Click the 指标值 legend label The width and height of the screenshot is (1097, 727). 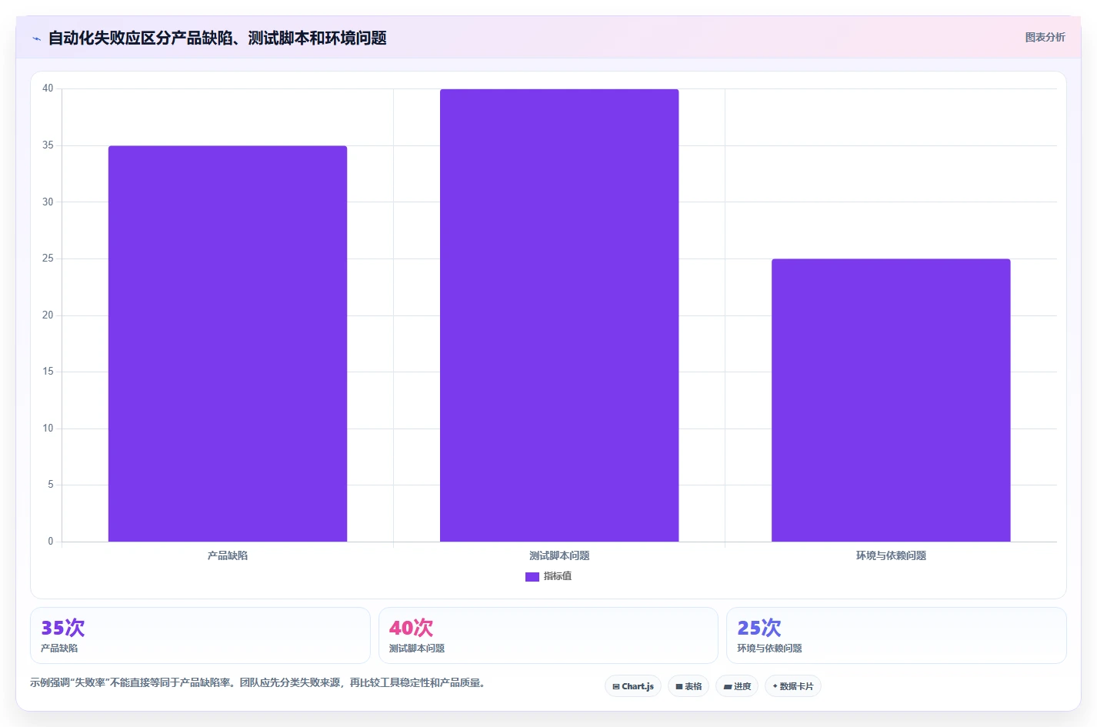point(558,576)
